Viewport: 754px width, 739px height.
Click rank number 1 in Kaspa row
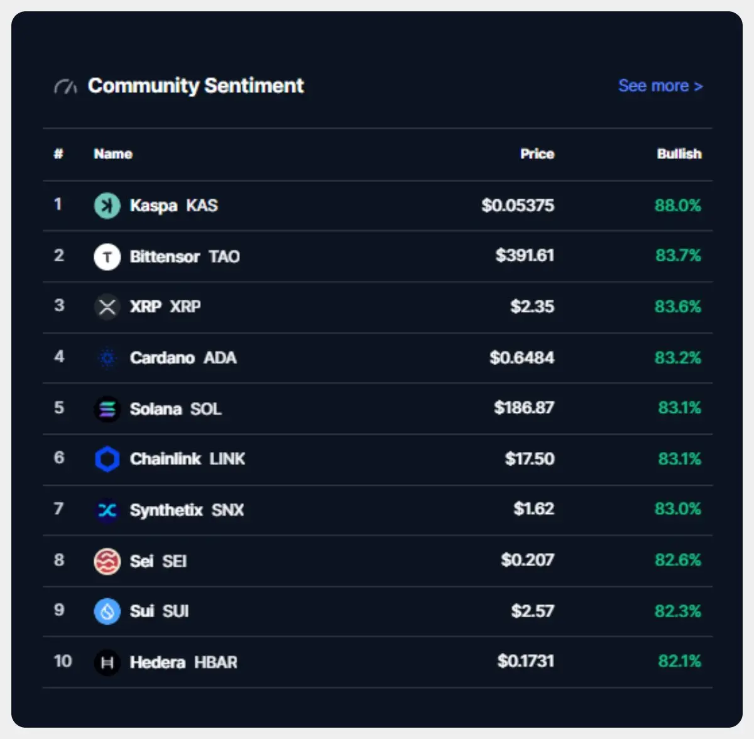point(58,204)
